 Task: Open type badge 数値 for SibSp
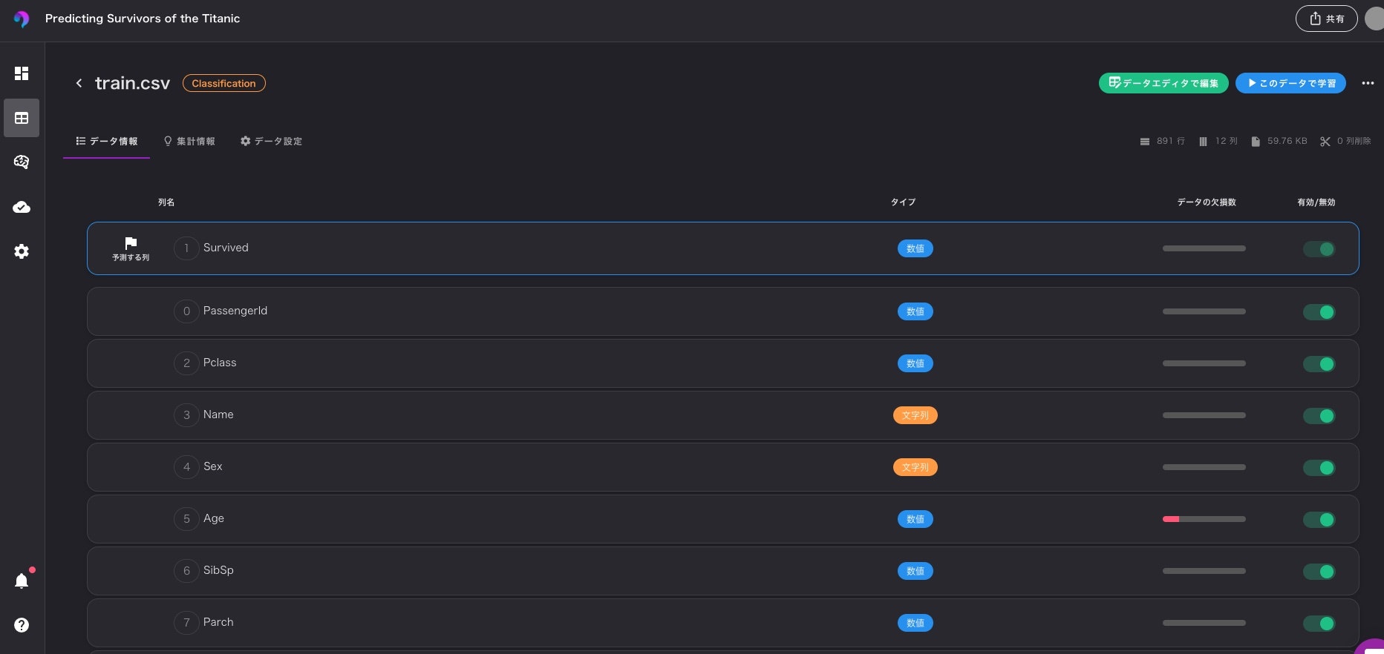click(915, 571)
